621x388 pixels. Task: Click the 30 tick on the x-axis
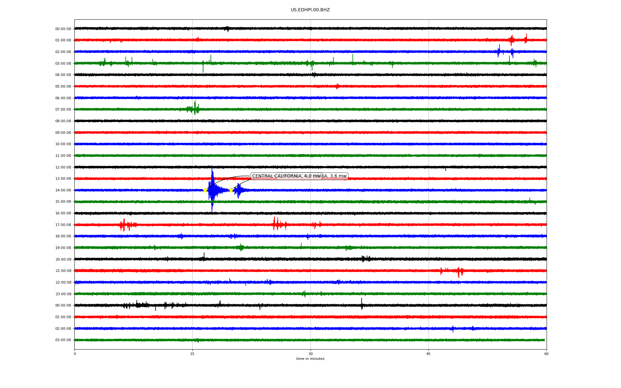pyautogui.click(x=310, y=354)
